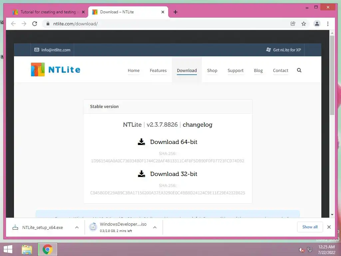
Task: Open the Download menu item
Action: pos(187,71)
